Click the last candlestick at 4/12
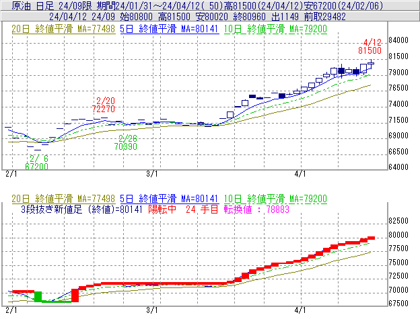The image size is (420, 319). pyautogui.click(x=371, y=64)
